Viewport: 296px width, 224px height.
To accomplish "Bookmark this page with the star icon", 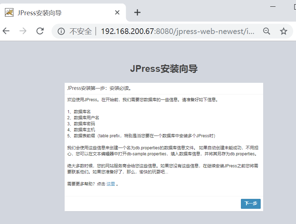I will pyautogui.click(x=283, y=31).
